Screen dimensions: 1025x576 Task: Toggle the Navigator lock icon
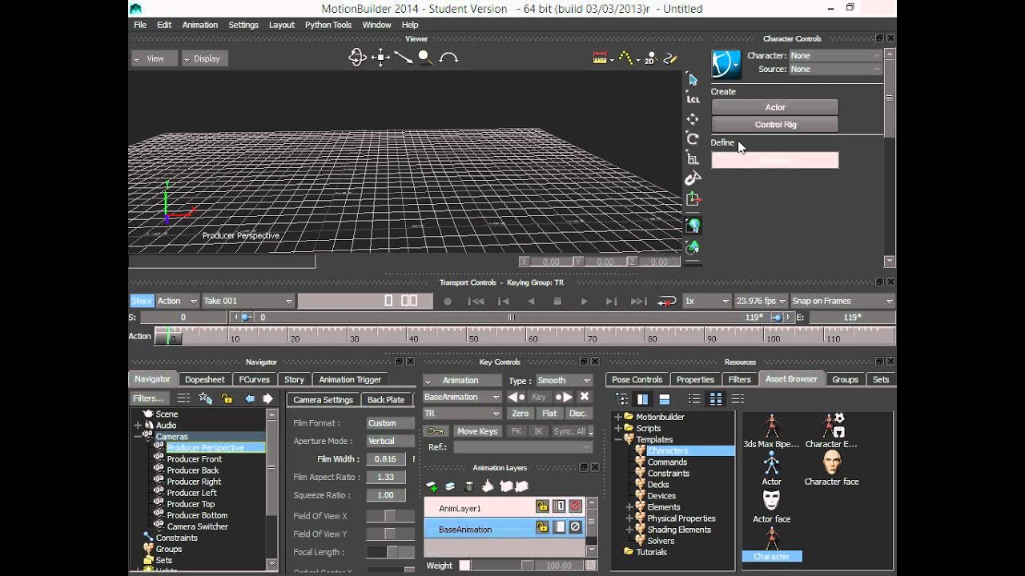tap(227, 398)
